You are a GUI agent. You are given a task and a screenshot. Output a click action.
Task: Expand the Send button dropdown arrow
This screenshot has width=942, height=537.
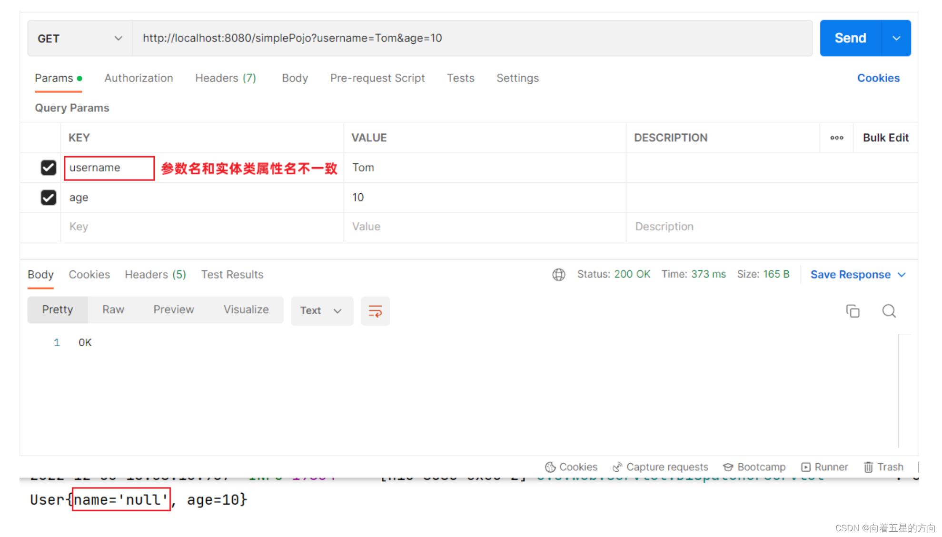pos(897,38)
